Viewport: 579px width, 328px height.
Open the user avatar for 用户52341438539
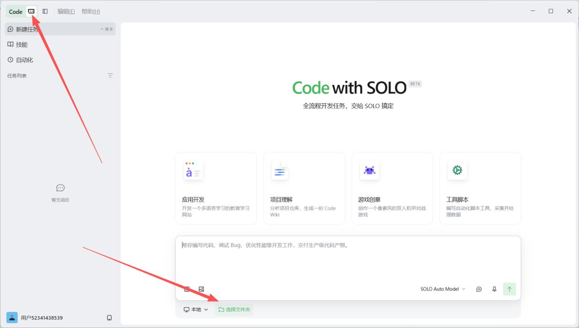pyautogui.click(x=12, y=317)
